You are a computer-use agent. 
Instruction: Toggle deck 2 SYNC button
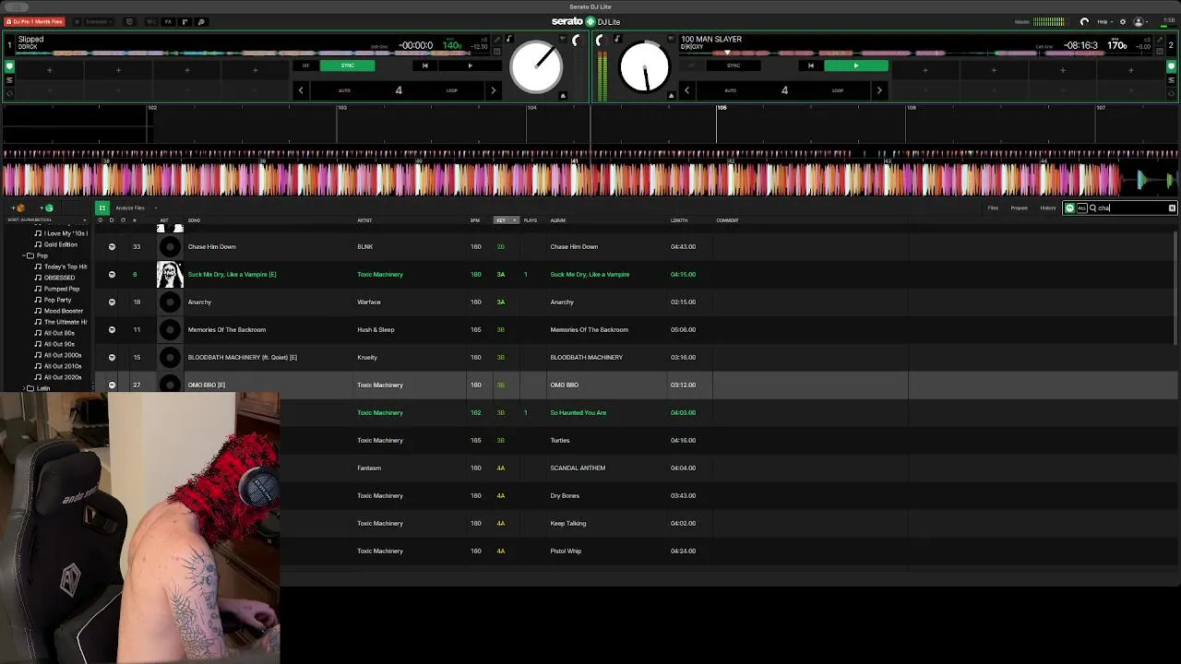point(734,65)
